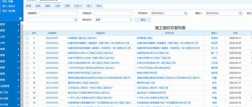This screenshot has height=107, width=252.
Task: Open the 项目名称 combo box
Action: click(x=169, y=13)
